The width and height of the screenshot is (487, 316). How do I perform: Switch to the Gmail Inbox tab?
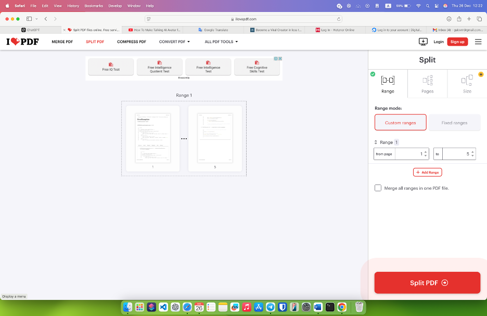[x=458, y=30]
